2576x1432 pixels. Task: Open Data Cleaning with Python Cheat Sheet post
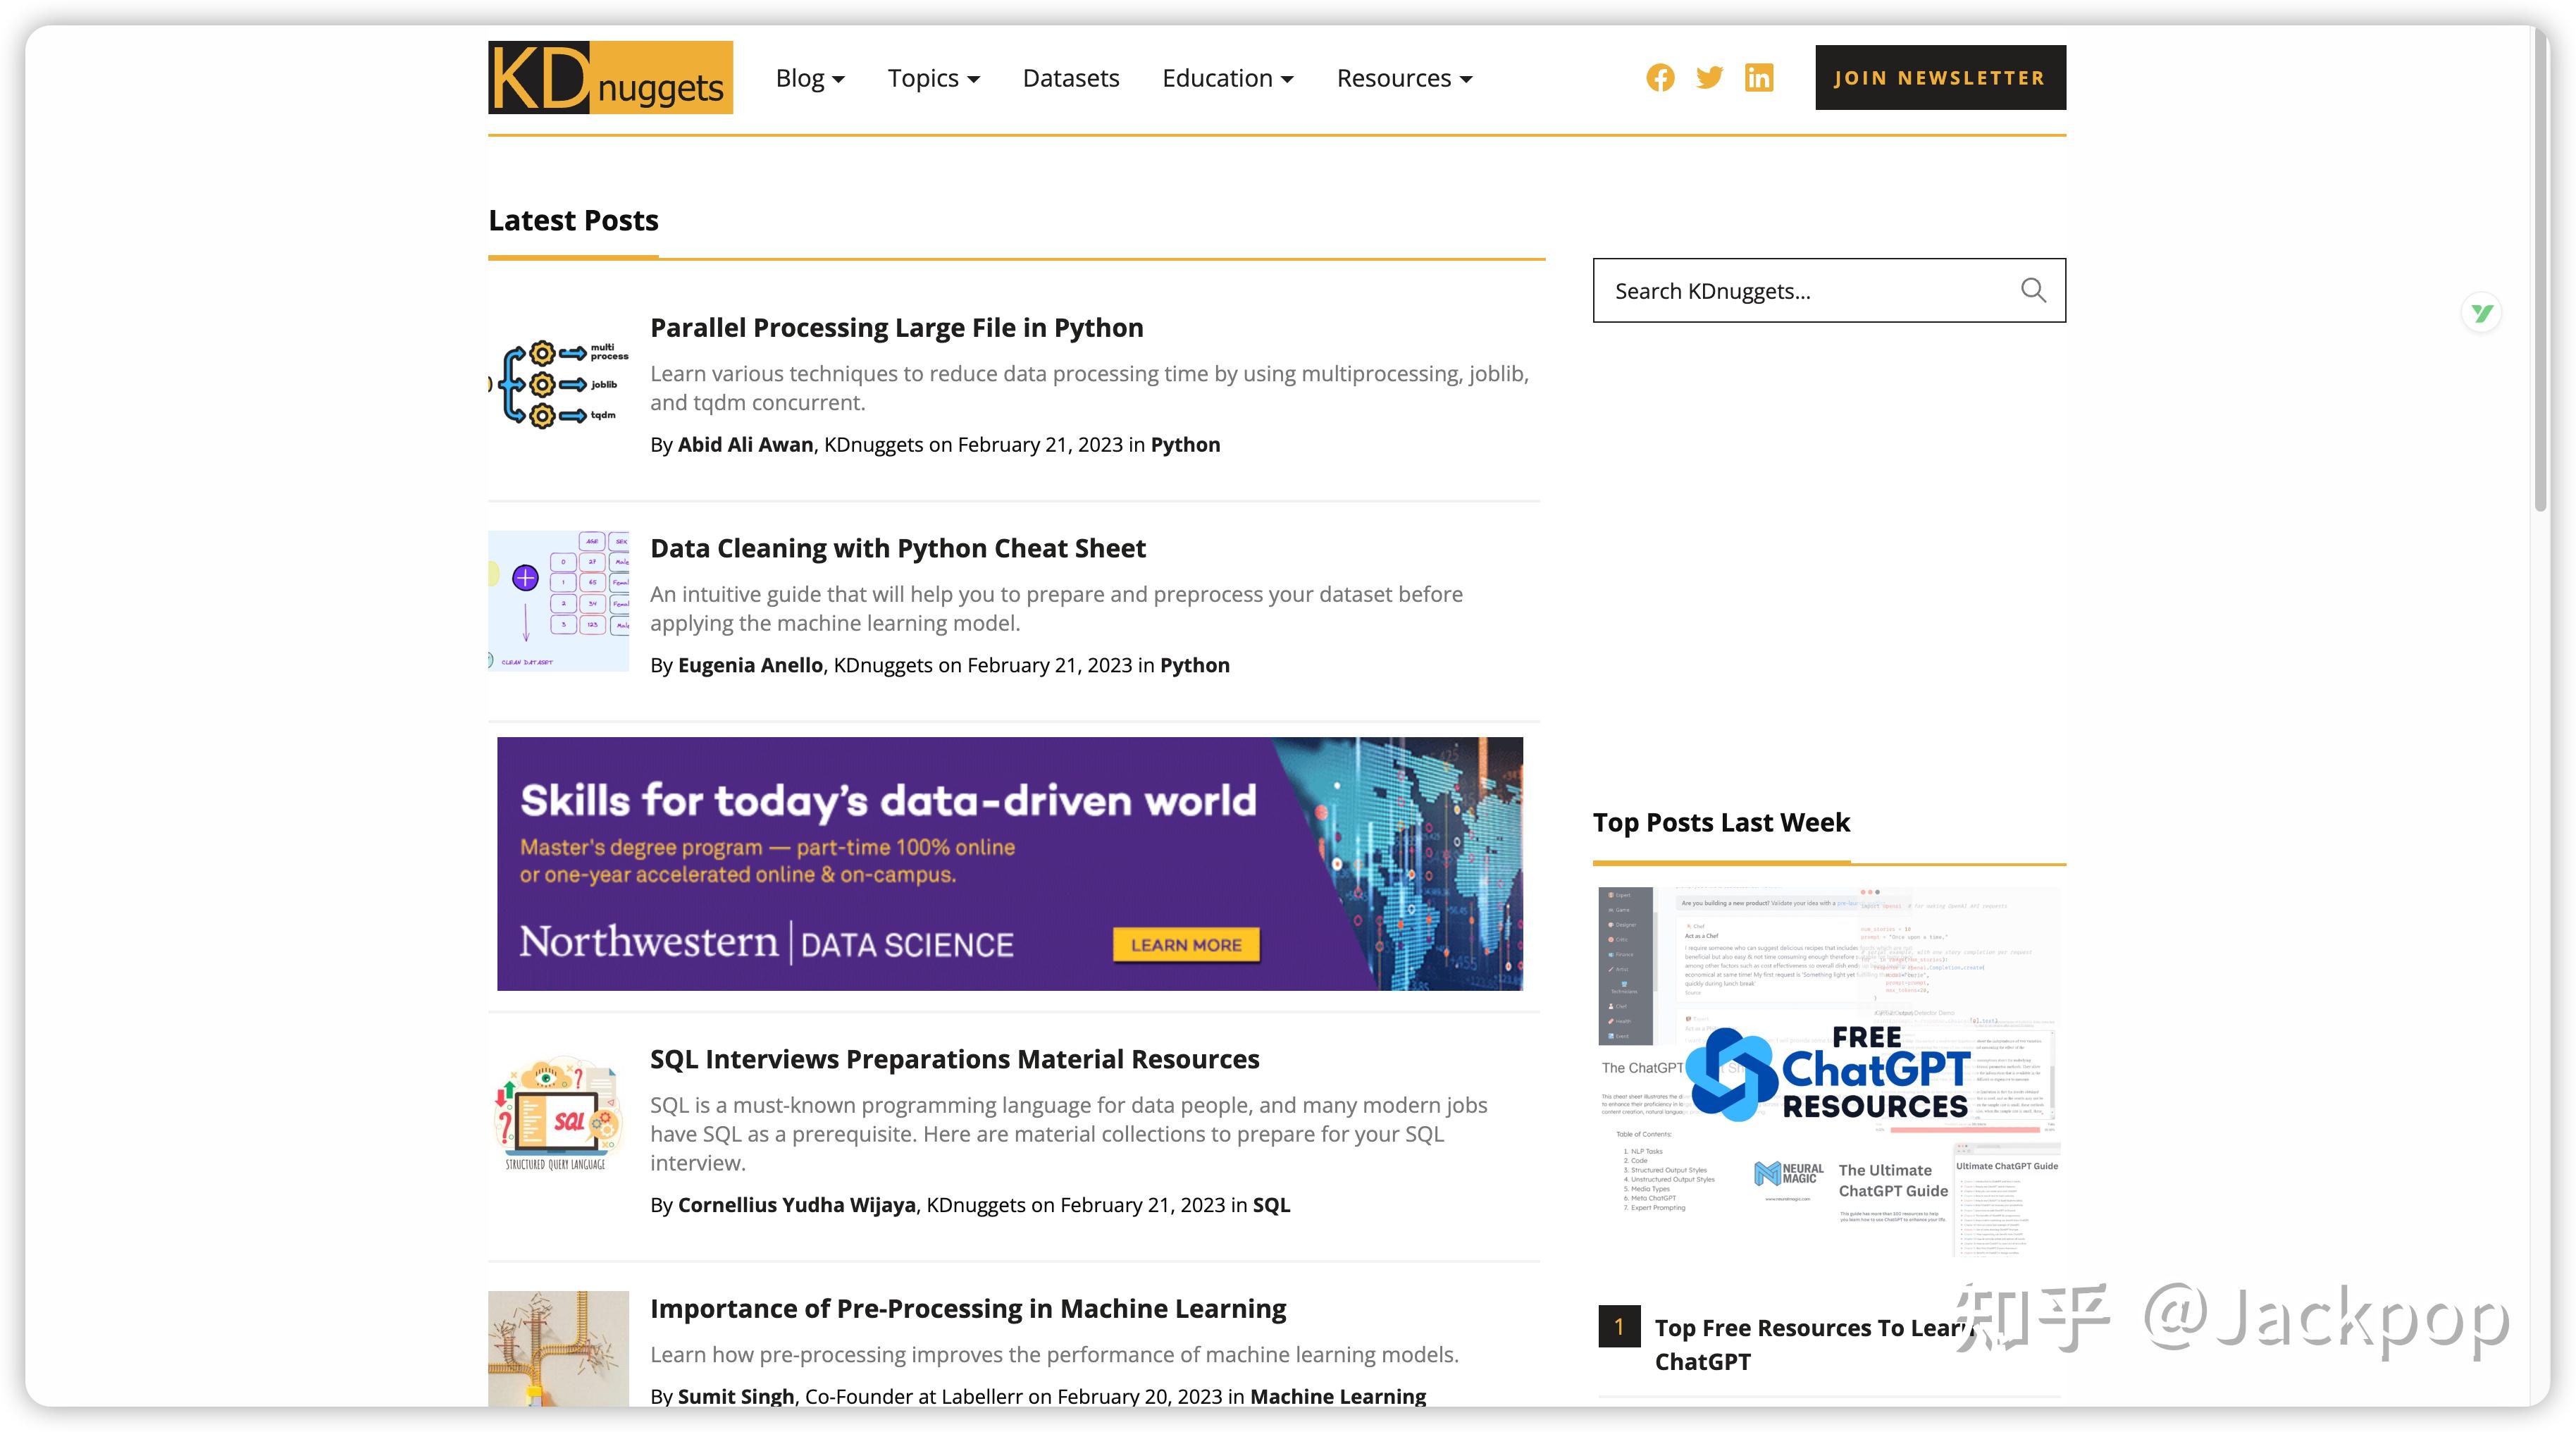click(x=897, y=548)
